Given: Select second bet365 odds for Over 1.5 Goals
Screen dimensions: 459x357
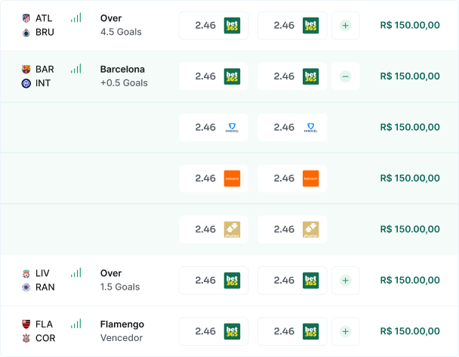Looking at the screenshot, I should pos(292,281).
